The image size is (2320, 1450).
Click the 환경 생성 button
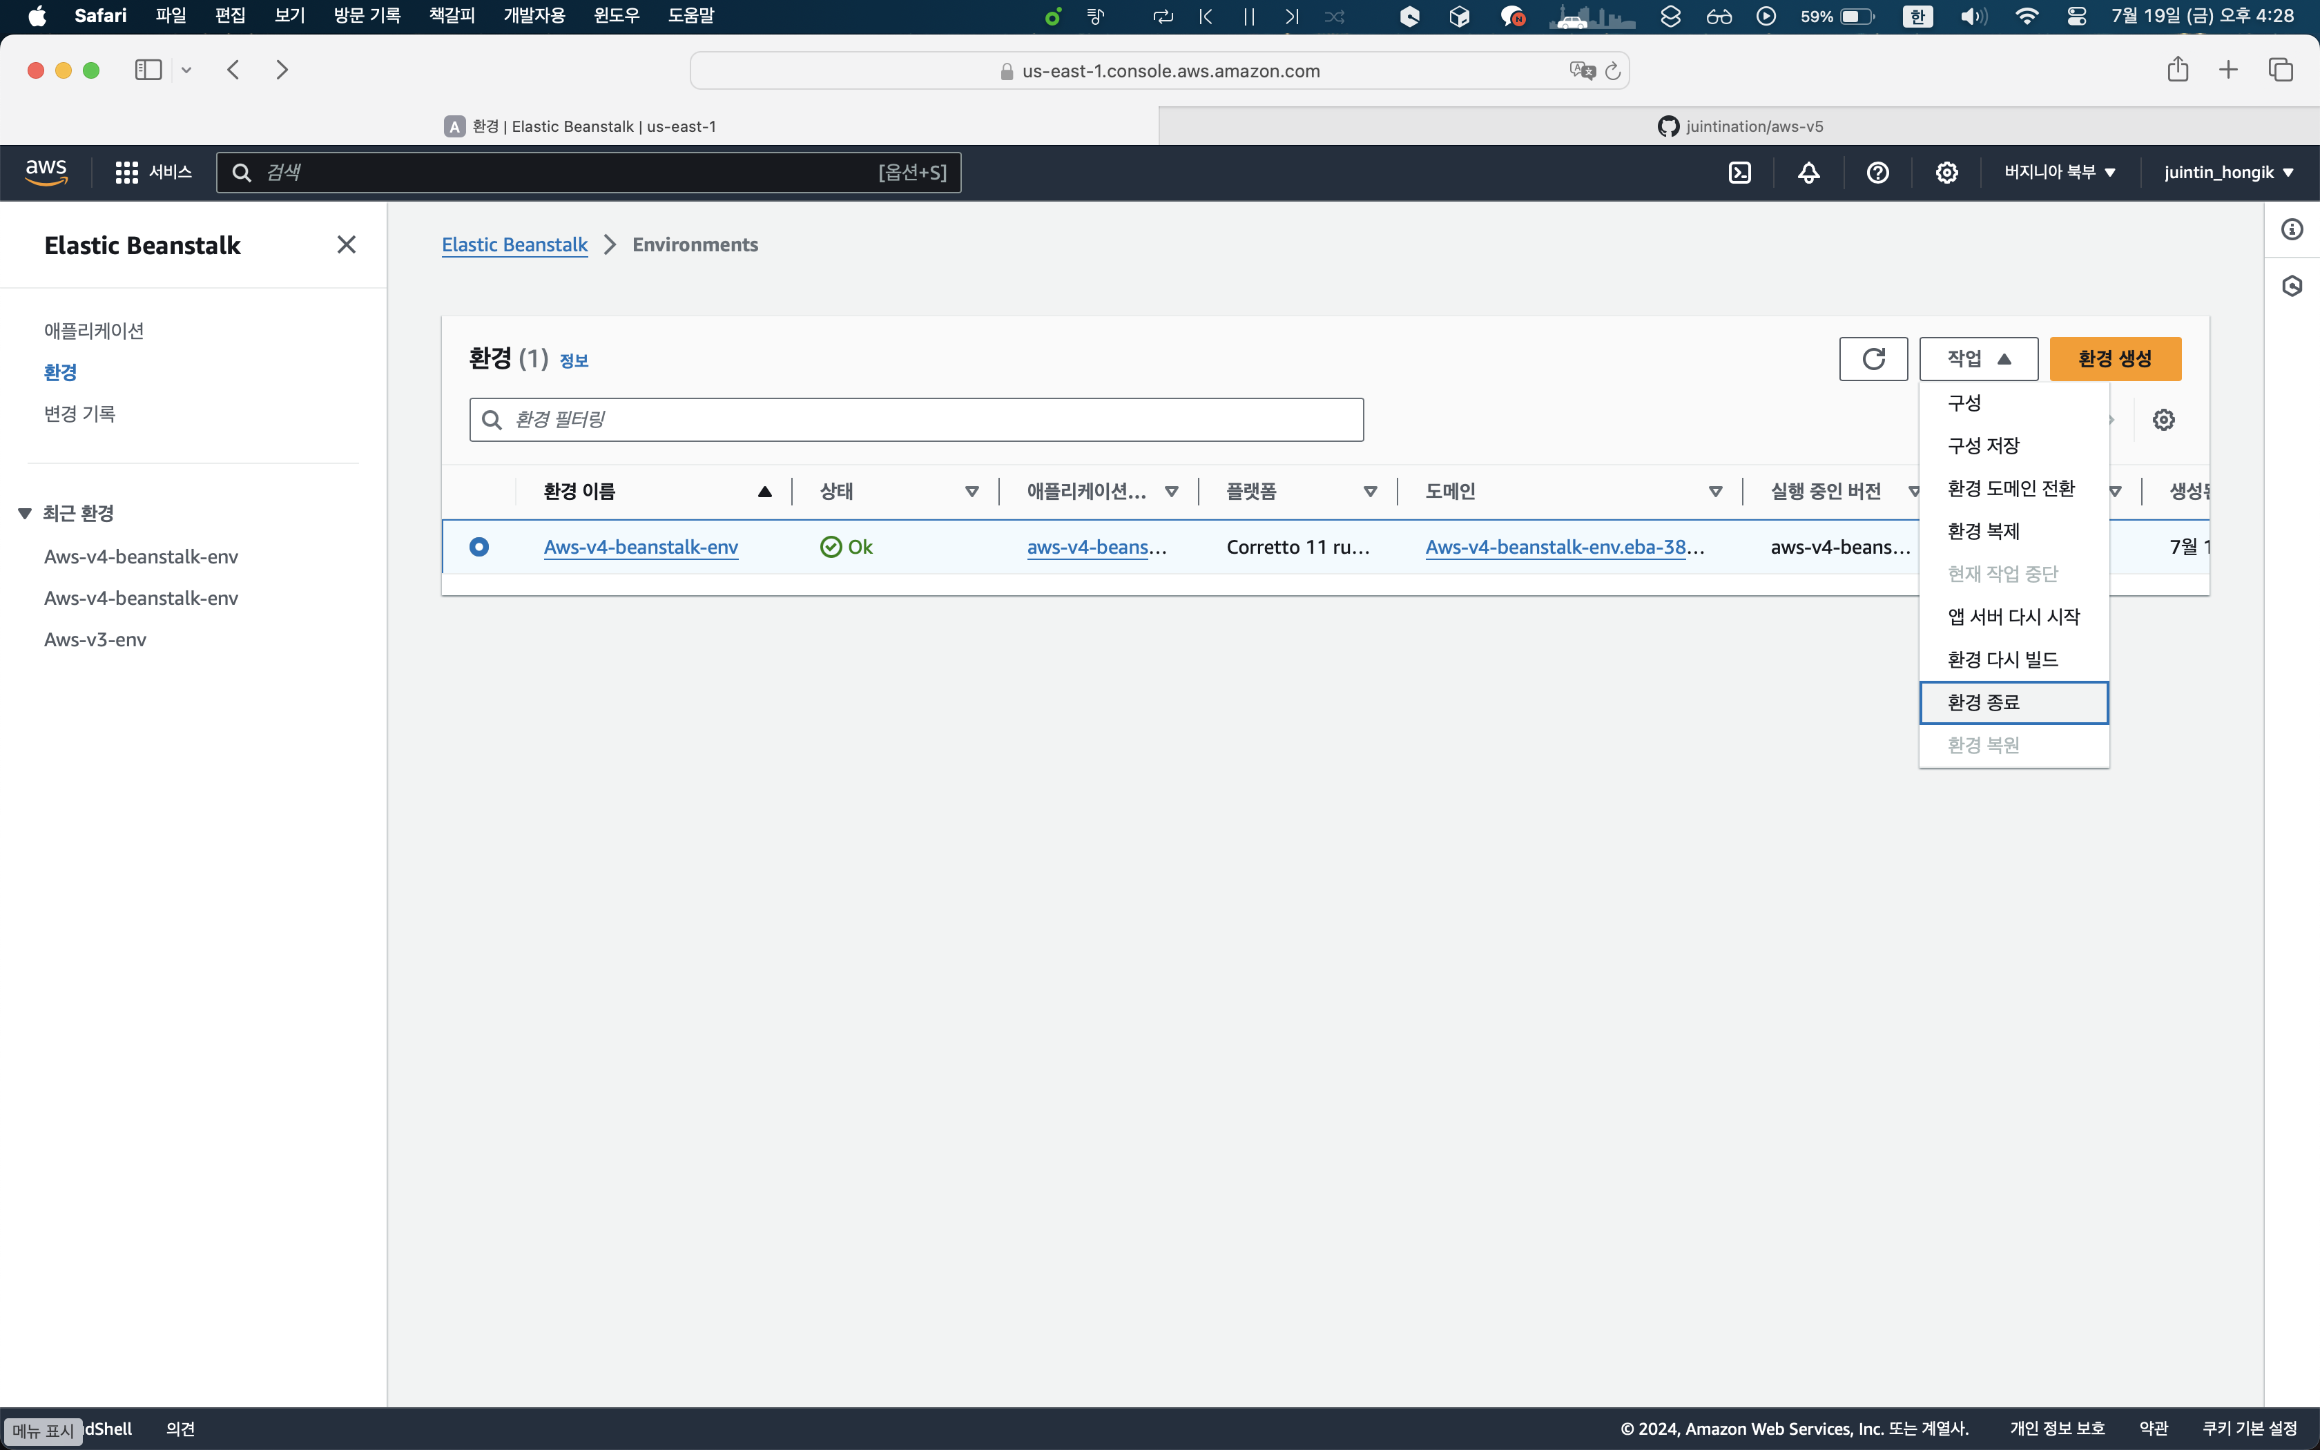click(x=2115, y=358)
